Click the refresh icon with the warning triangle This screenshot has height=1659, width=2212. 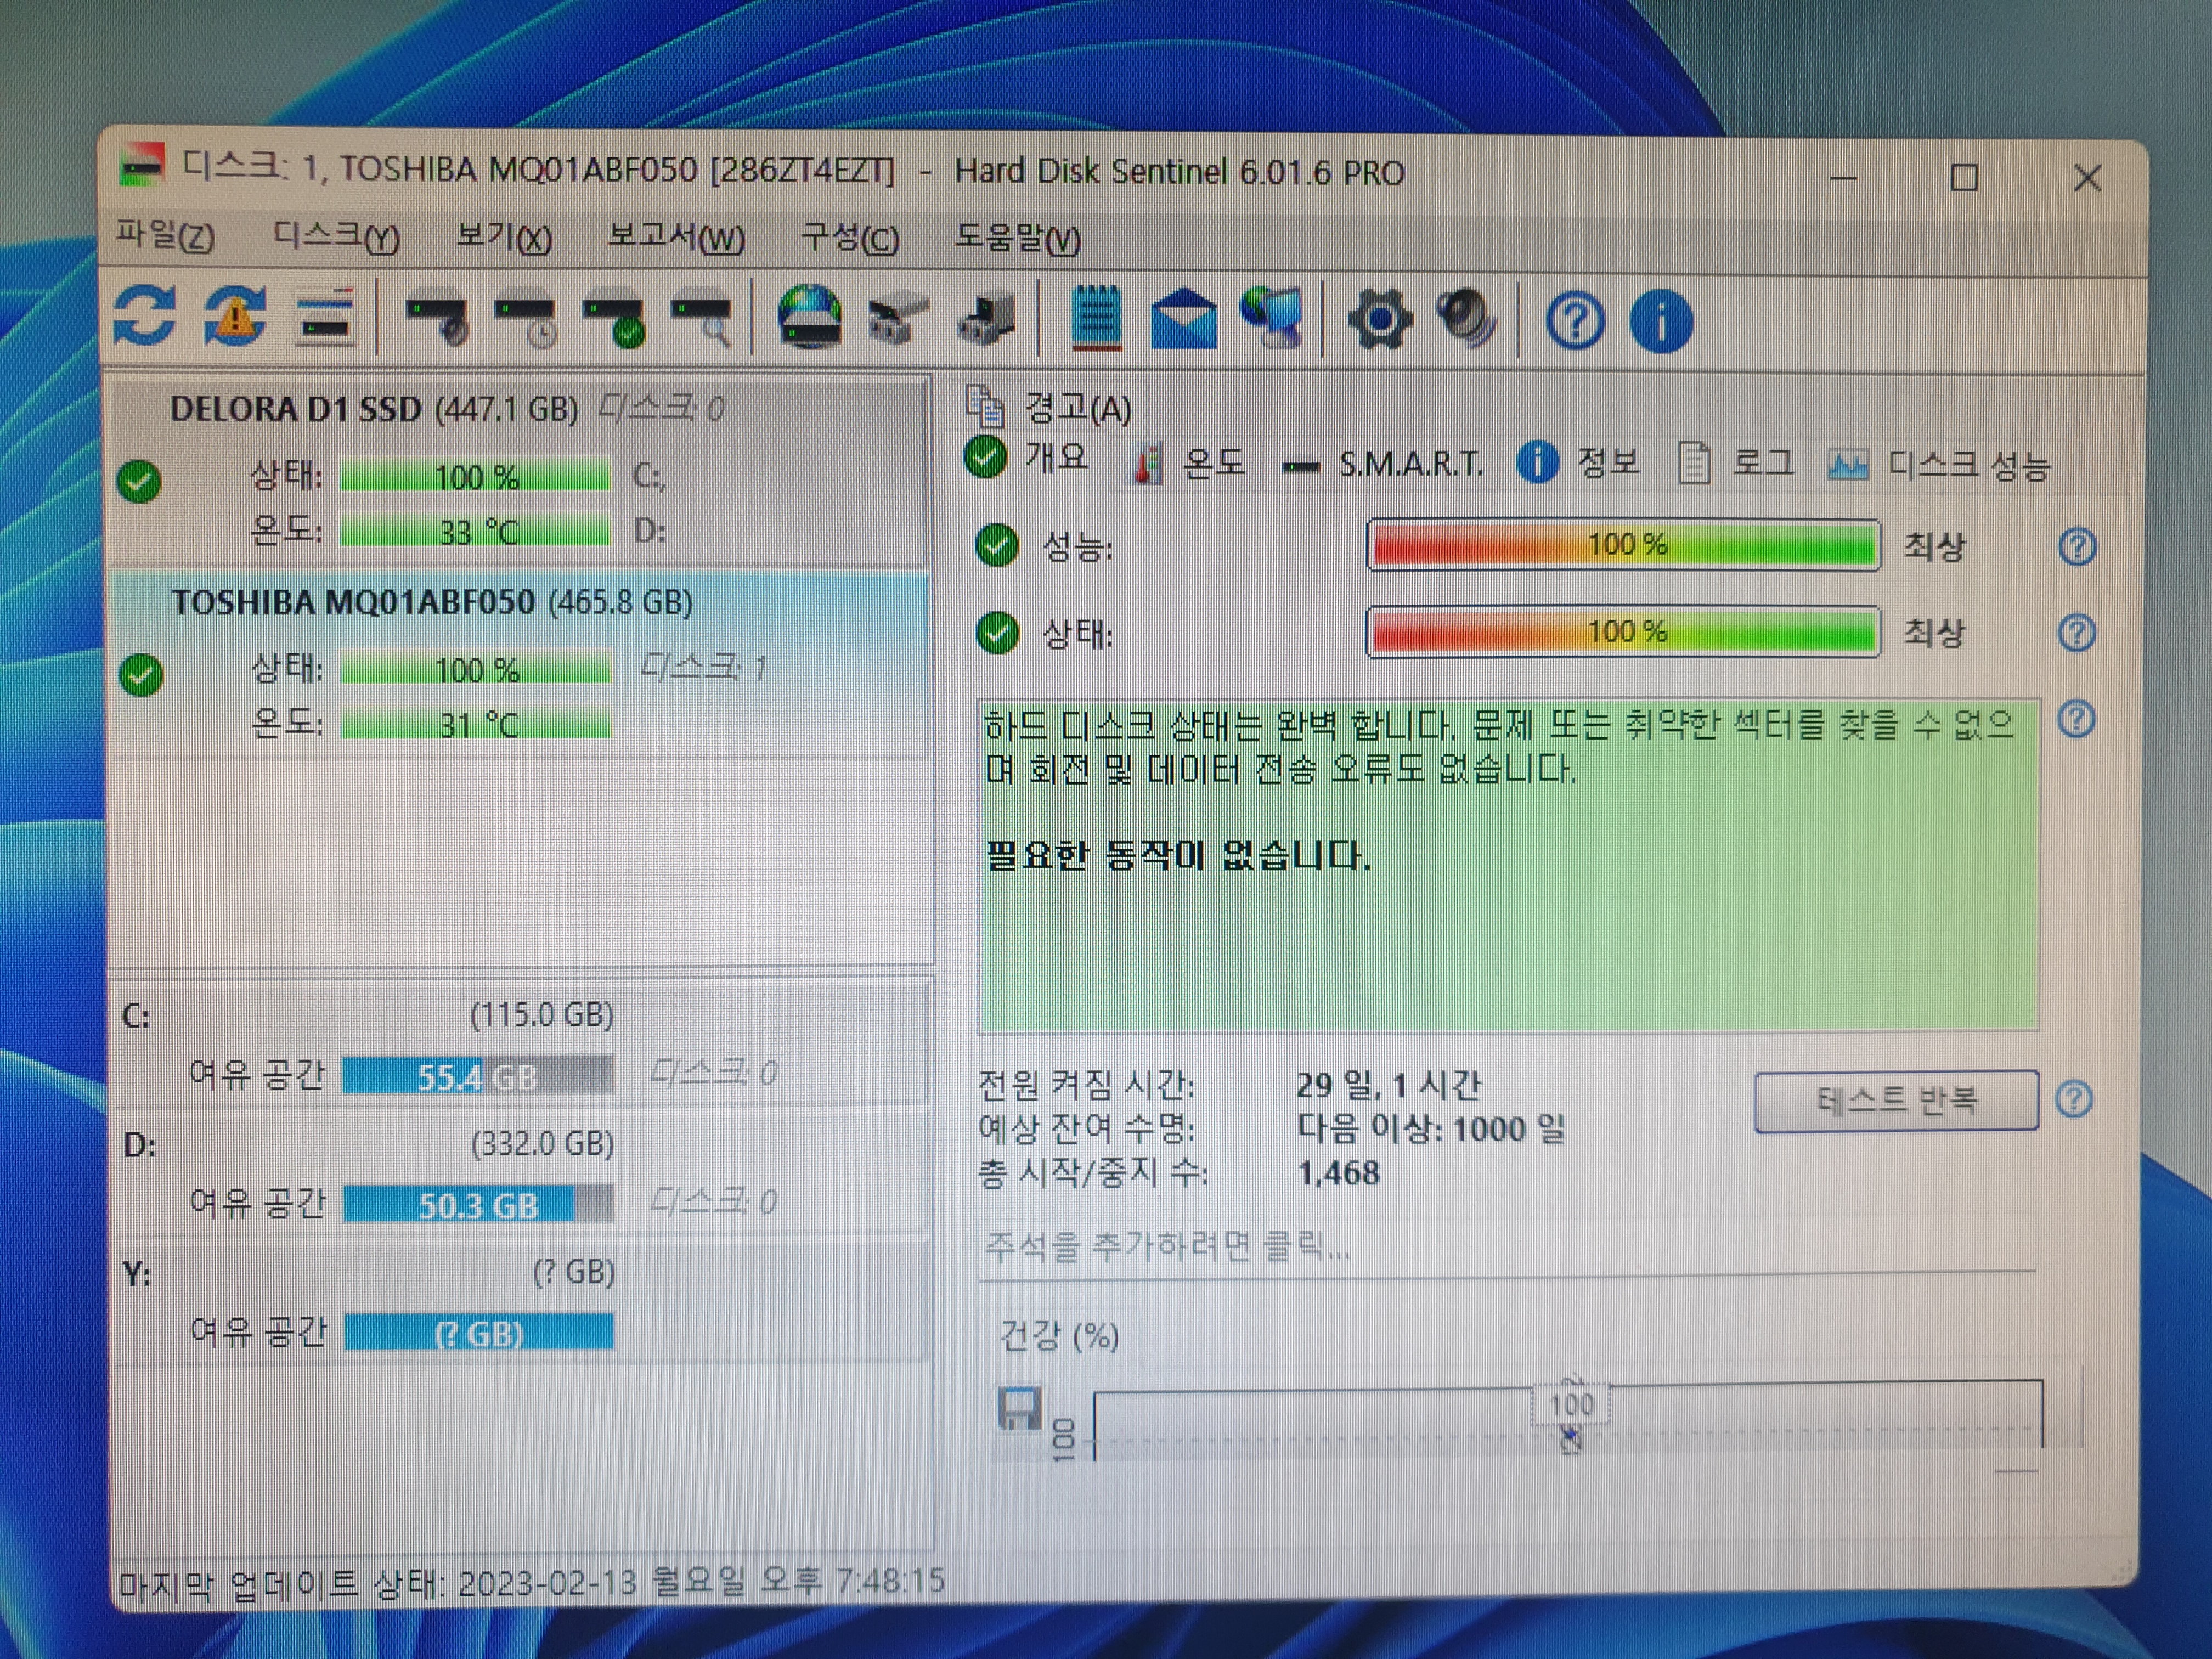point(236,316)
